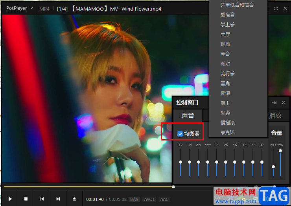This screenshot has height=206, width=291.
Task: Click the AAC audio codec label
Action: [164, 199]
